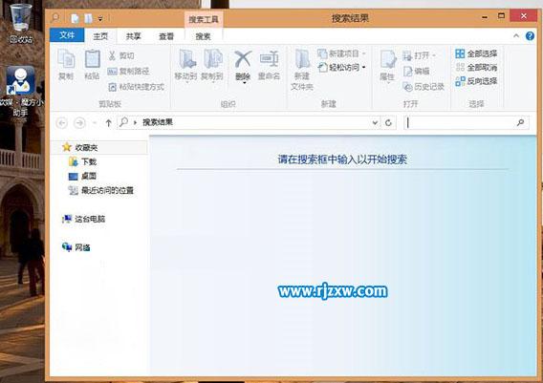Click the 粘贴 paste icon
543x383 pixels.
[x=93, y=59]
